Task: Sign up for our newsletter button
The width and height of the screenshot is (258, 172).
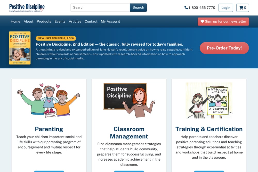Action: click(223, 22)
